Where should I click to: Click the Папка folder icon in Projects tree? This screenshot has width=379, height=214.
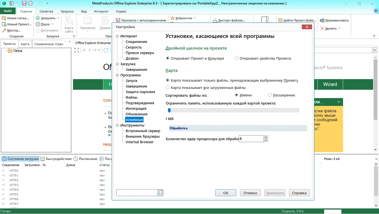[10, 51]
